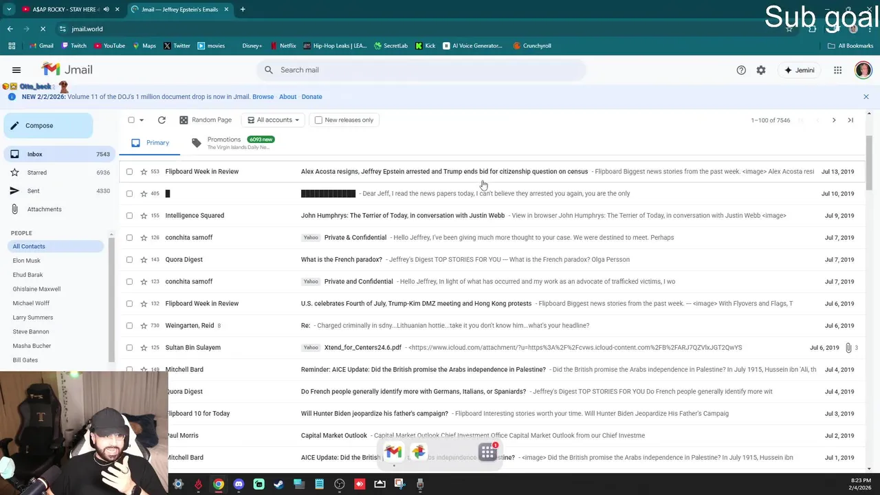880x495 pixels.
Task: Check the Sultan Bin Sulayem email box
Action: tap(129, 348)
